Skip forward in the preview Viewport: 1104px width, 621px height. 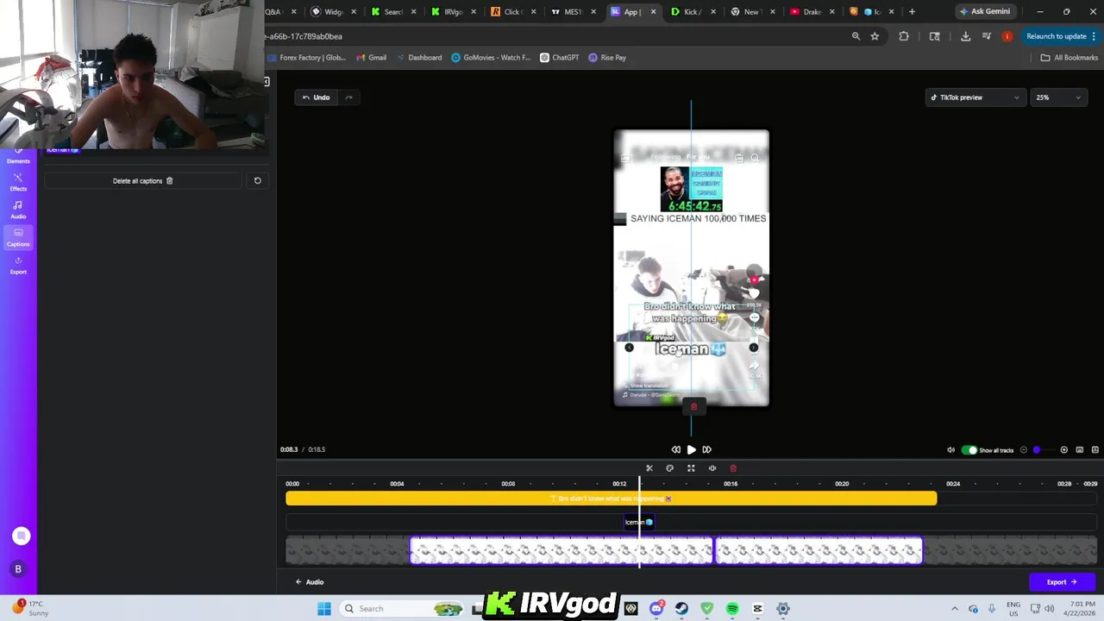pyautogui.click(x=706, y=449)
